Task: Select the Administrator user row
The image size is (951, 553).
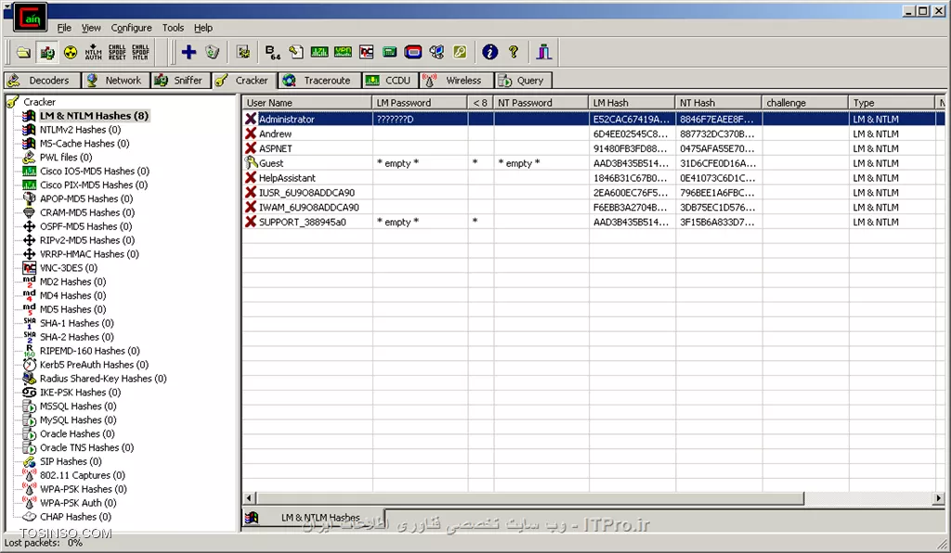Action: [593, 120]
